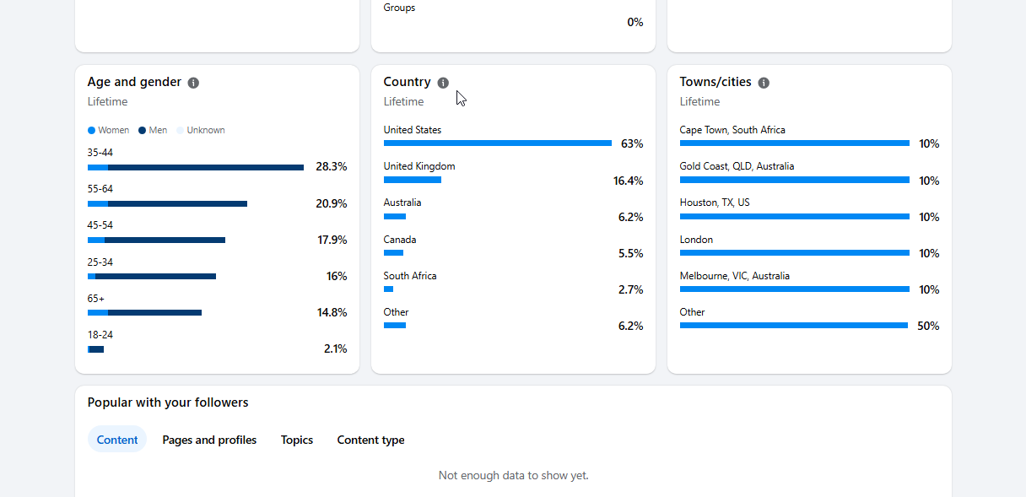Click the Other towns 50% bar
Viewport: 1026px width, 497px height.
pyautogui.click(x=794, y=326)
